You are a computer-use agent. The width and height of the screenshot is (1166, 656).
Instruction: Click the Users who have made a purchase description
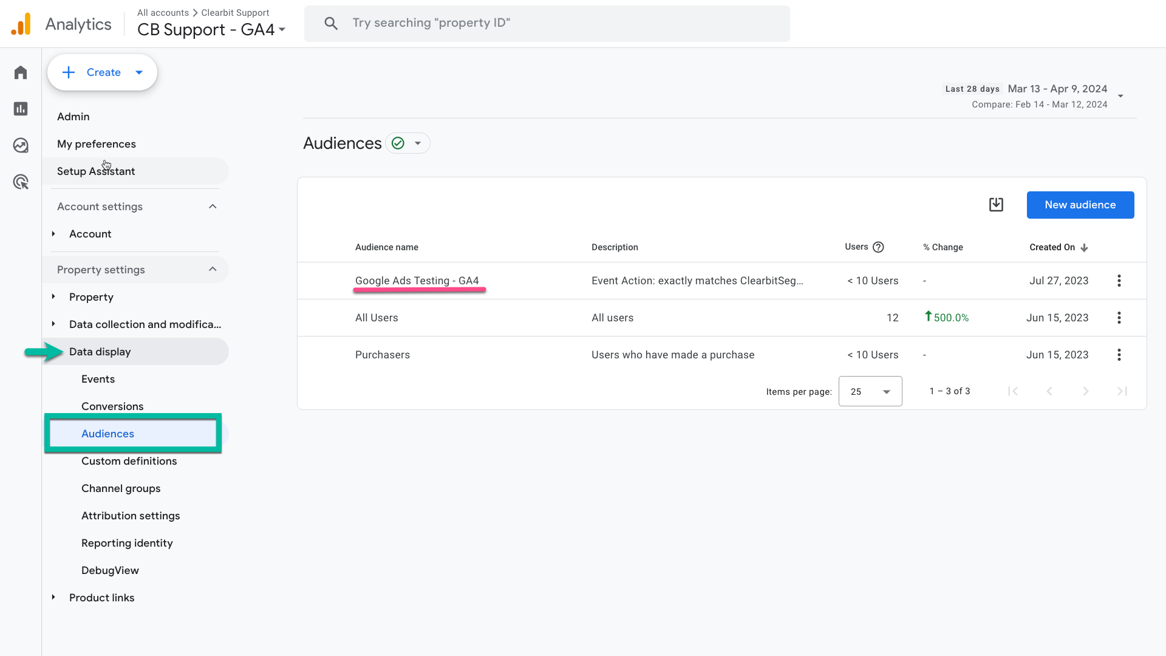click(x=673, y=355)
